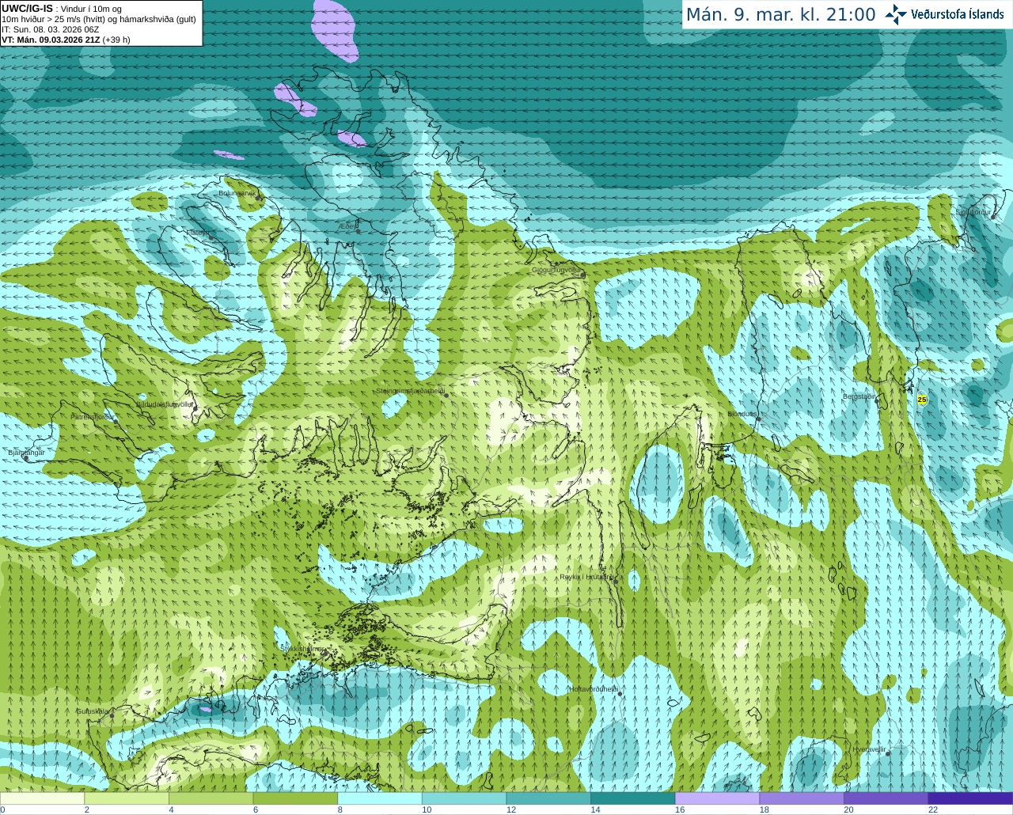
Task: Select the Steingrímsfjarðarheiði station label
Action: coord(410,391)
